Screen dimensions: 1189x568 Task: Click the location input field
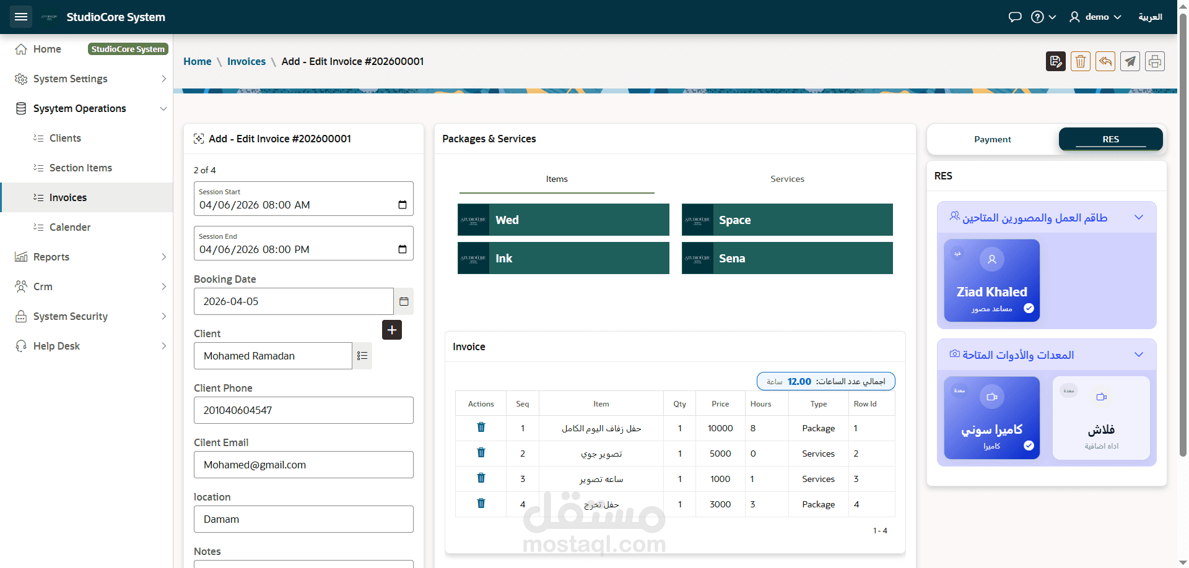pyautogui.click(x=303, y=519)
